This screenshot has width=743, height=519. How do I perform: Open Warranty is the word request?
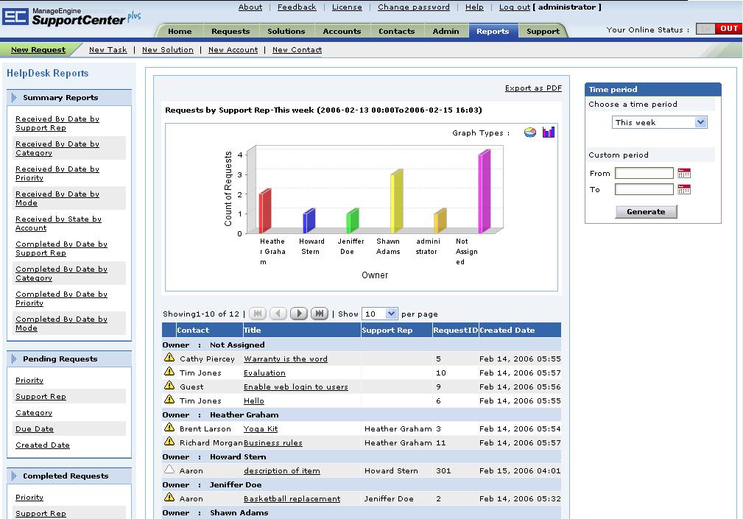pos(286,359)
